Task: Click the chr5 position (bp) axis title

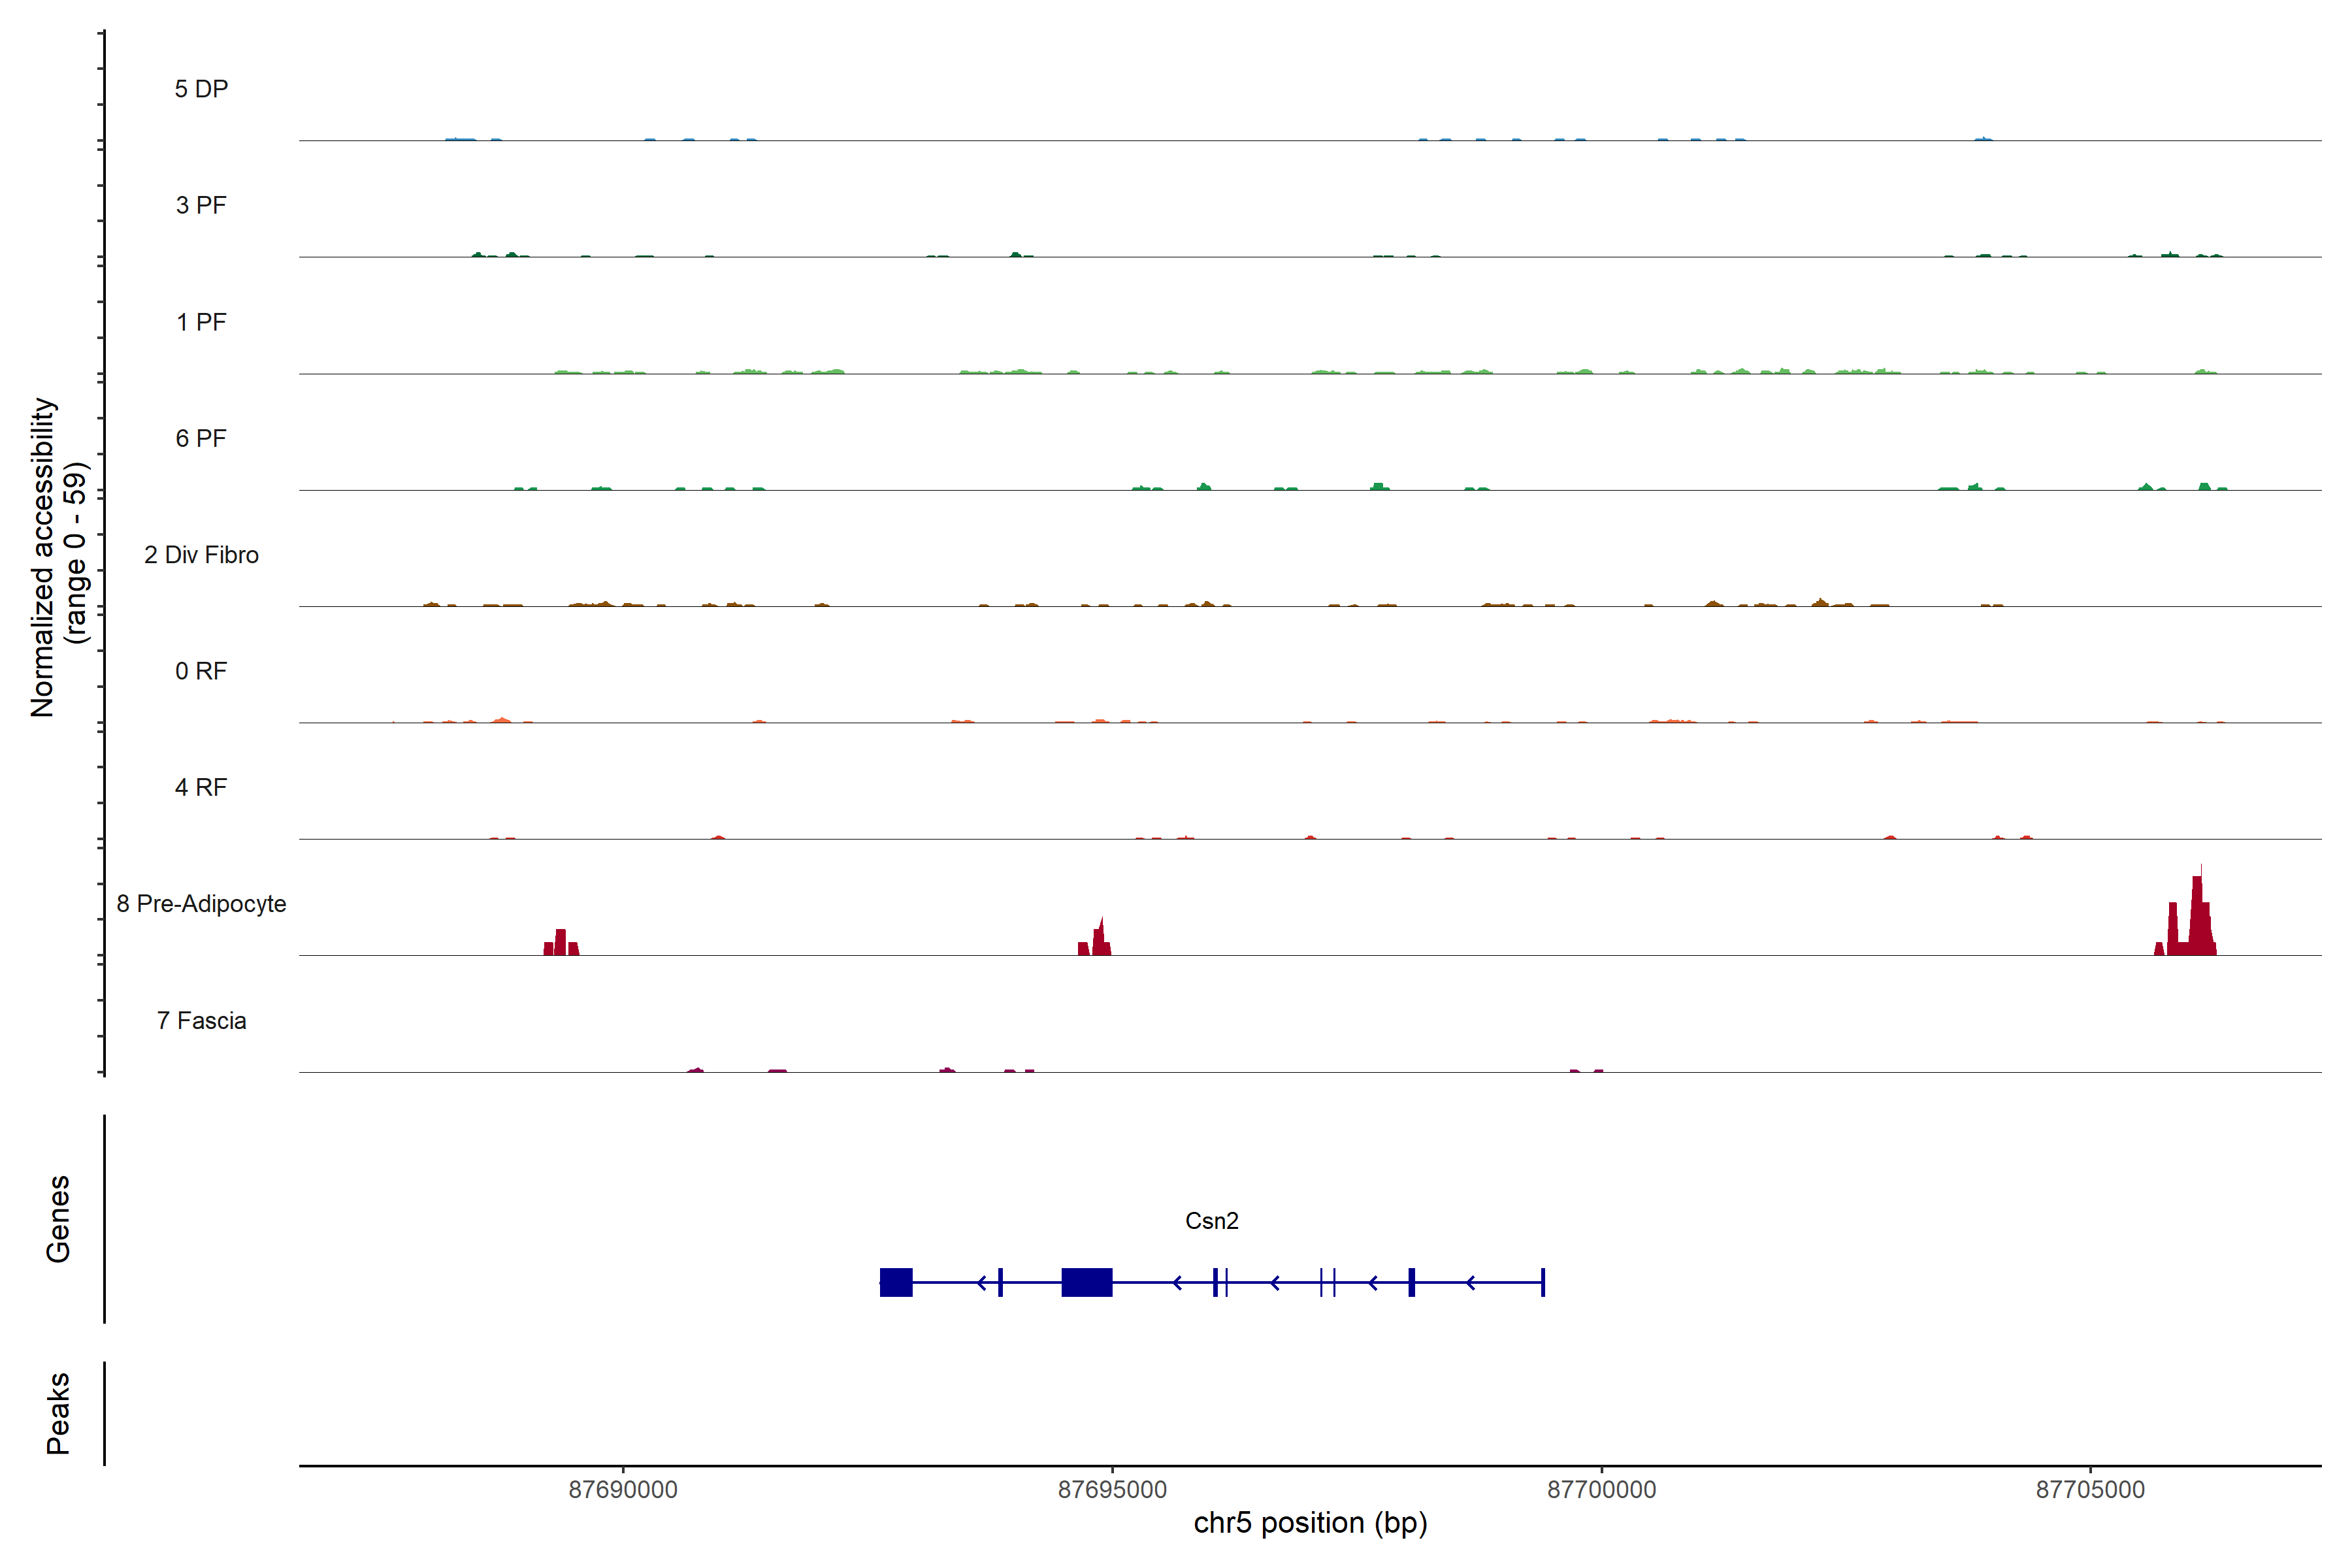Action: click(x=1310, y=1523)
